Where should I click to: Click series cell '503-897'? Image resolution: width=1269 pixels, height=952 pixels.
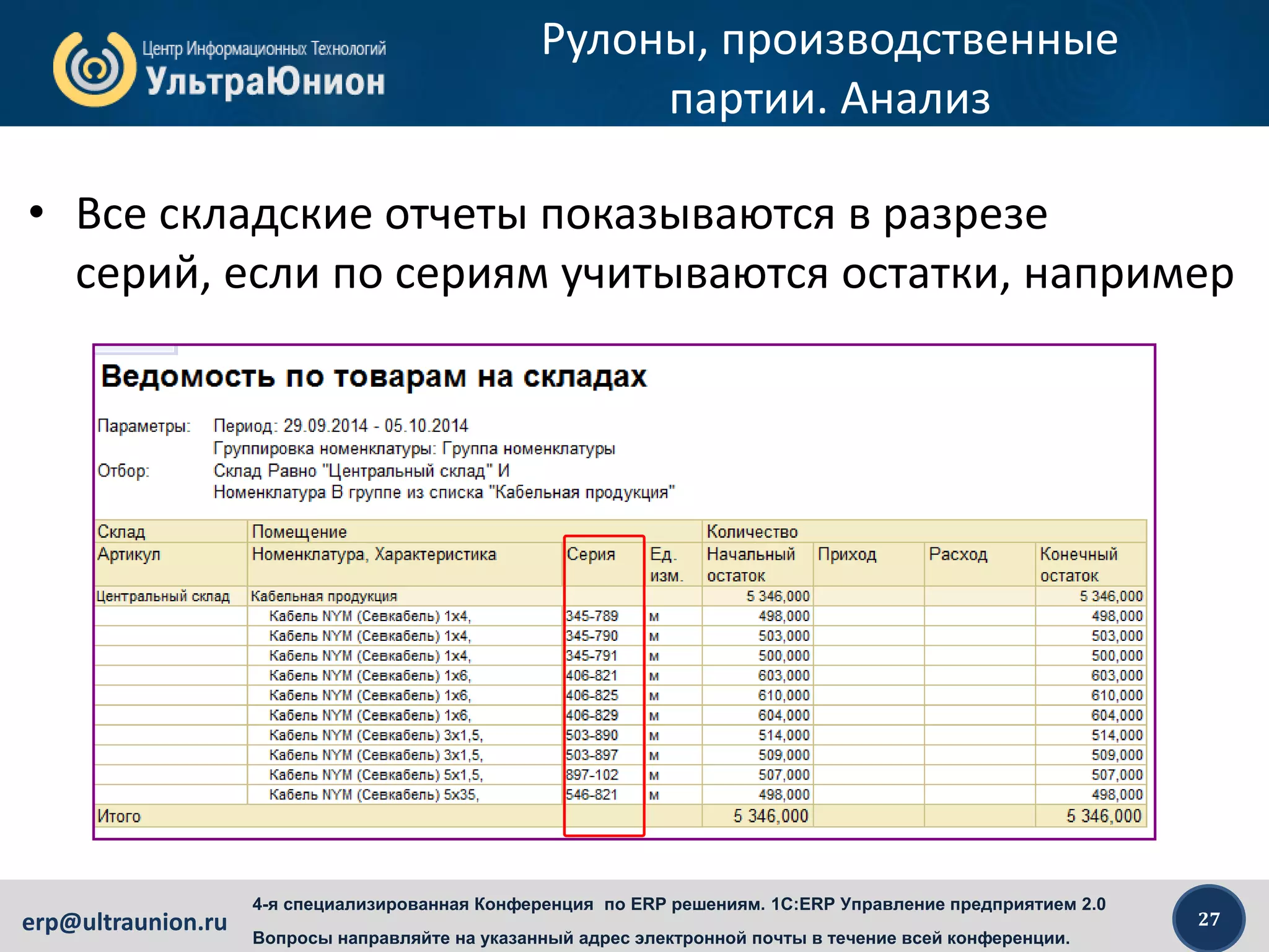(592, 755)
